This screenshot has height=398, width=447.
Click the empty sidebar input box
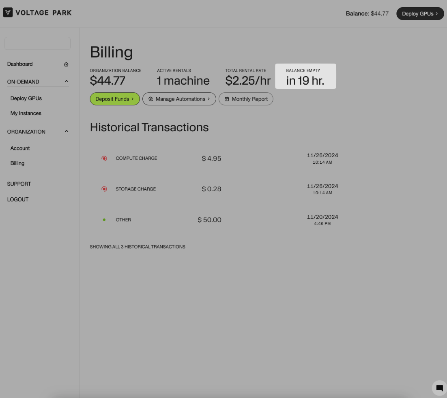(x=37, y=43)
